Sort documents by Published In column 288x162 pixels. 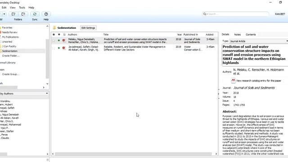191,35
